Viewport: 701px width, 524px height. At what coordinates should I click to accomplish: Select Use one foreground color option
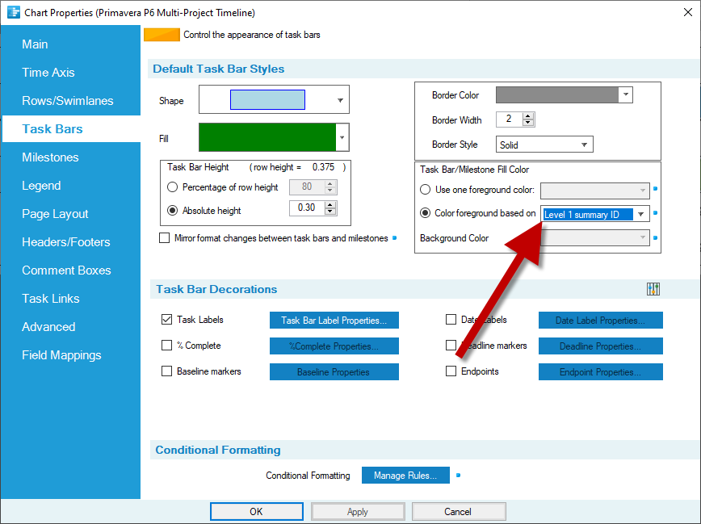(x=425, y=190)
